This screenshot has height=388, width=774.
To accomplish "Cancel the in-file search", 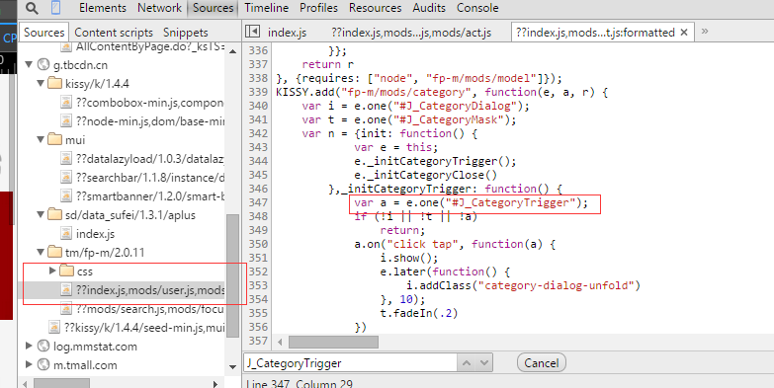I will click(x=541, y=363).
